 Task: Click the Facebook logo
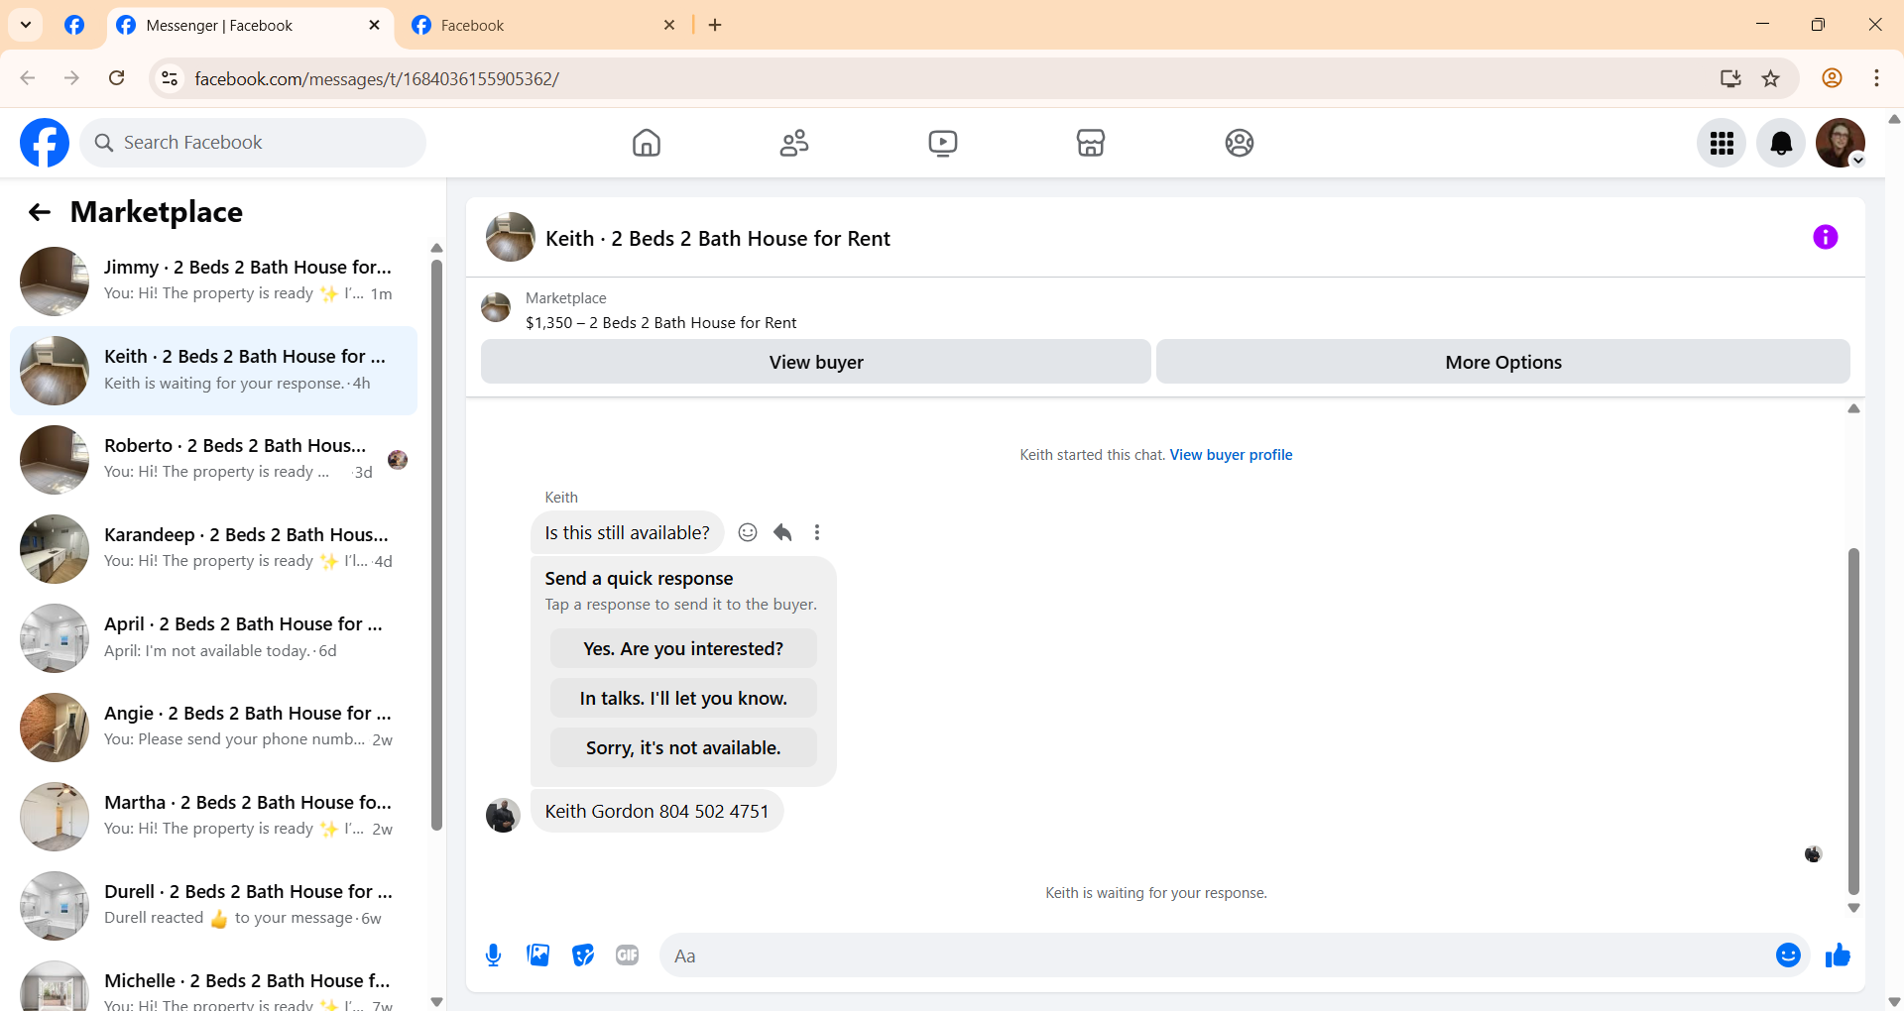point(45,143)
